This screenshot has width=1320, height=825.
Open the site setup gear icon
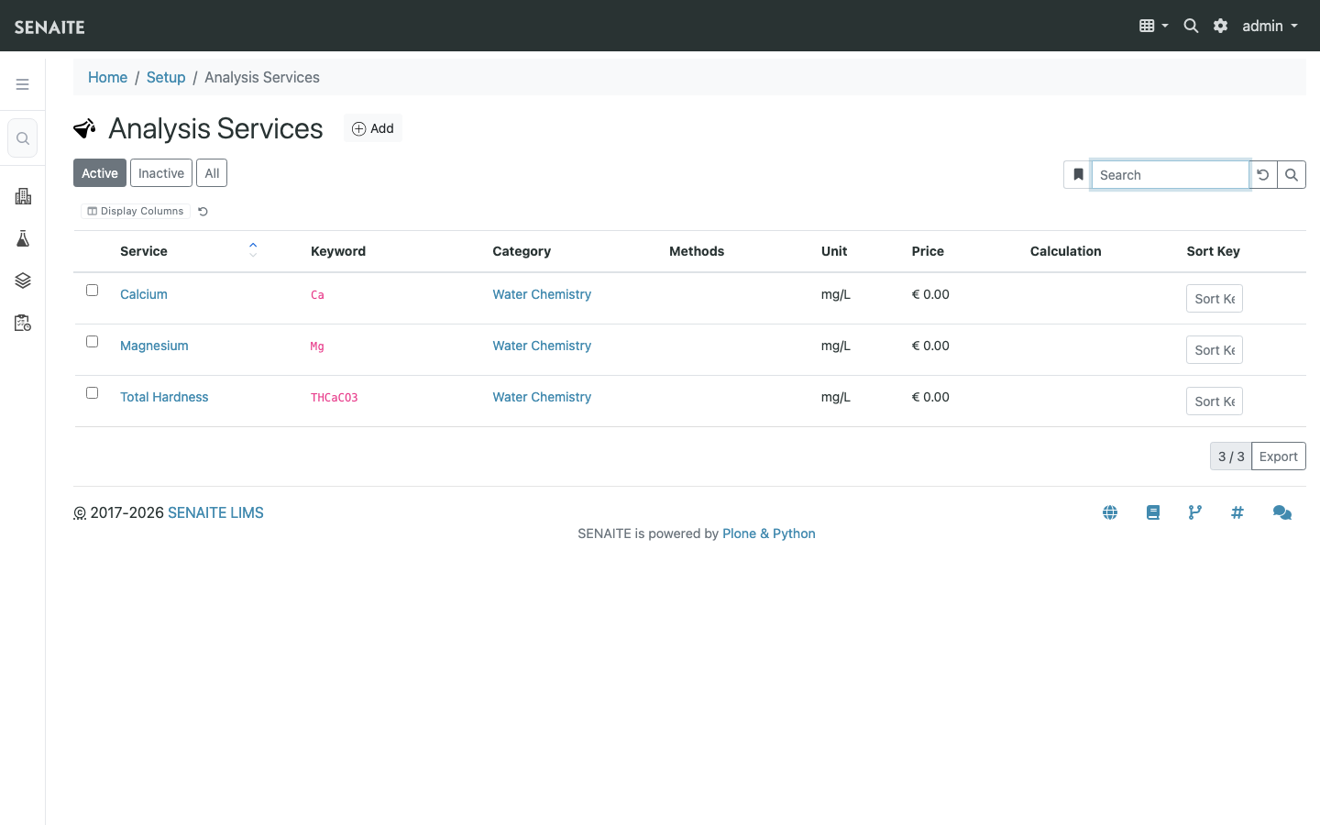[x=1220, y=26]
